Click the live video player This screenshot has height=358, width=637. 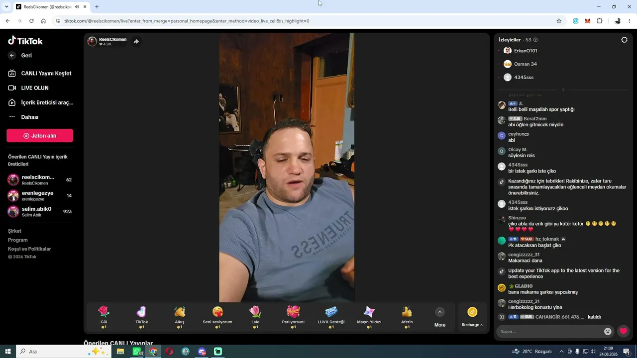tap(287, 168)
